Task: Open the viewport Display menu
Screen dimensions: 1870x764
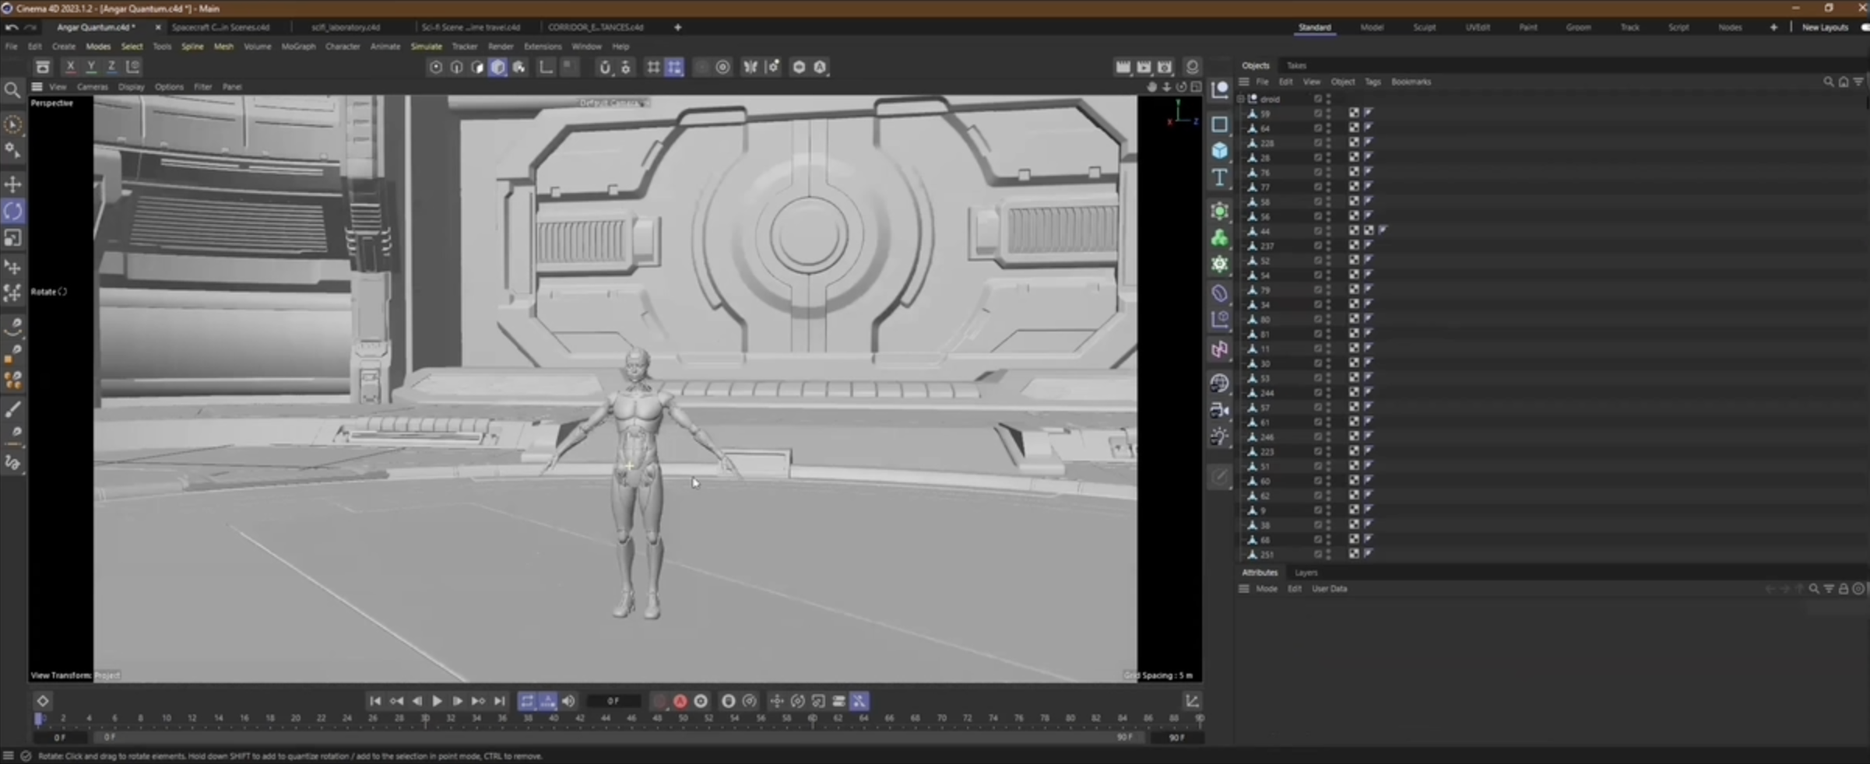Action: [131, 87]
